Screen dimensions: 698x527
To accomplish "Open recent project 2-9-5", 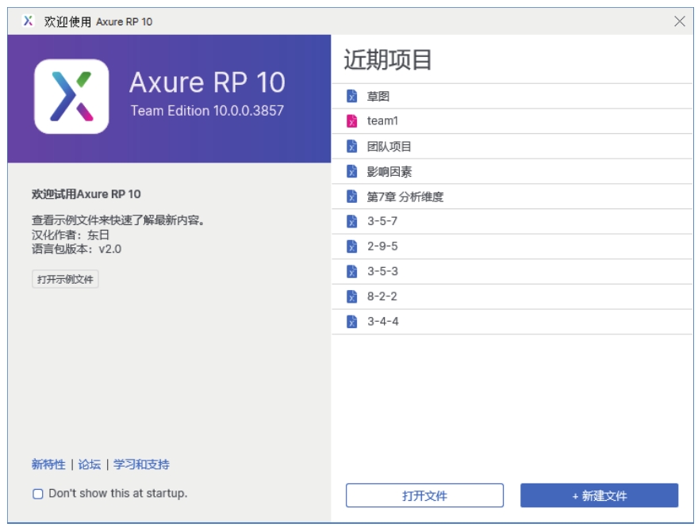I will [x=382, y=246].
